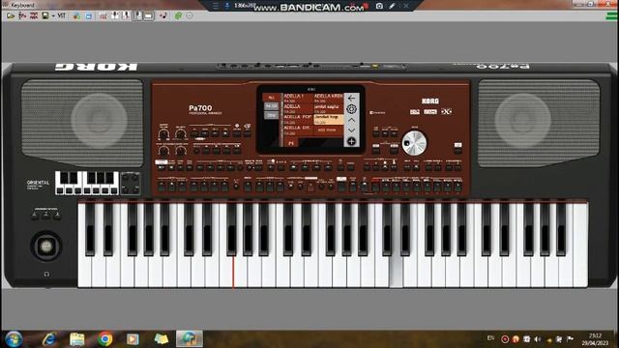Select the ADELLA KREN style entry
This screenshot has width=619, height=348.
(329, 98)
